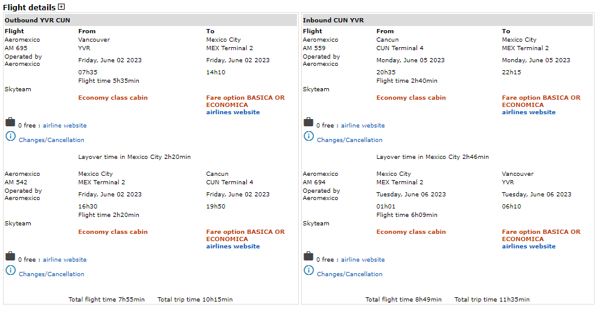
Task: Open Changes/Cancellation link for flight AM 542
Action: [x=51, y=274]
